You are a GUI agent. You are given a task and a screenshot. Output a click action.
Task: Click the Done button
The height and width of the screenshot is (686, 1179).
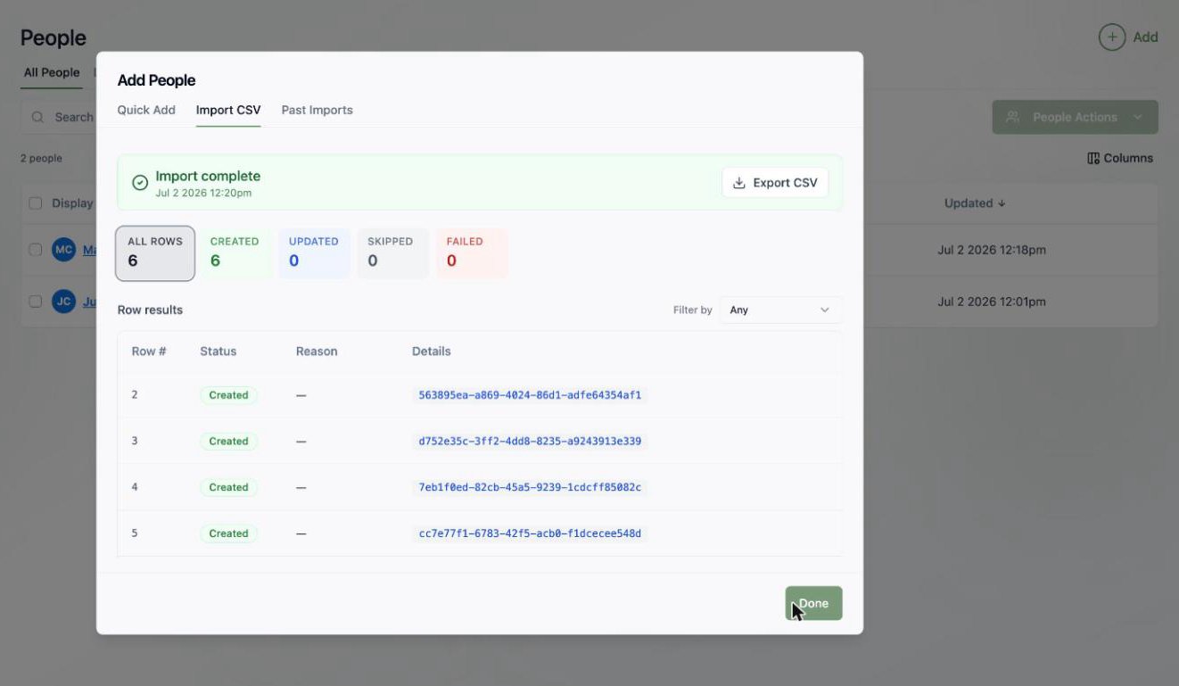[x=813, y=603]
